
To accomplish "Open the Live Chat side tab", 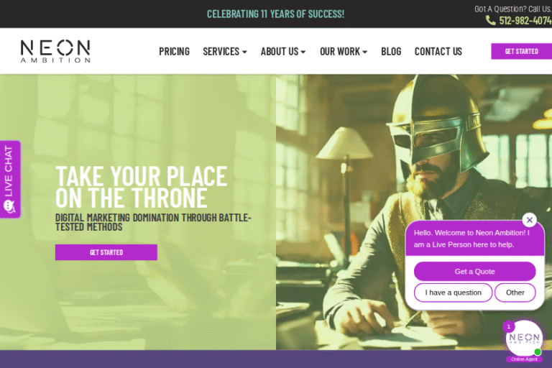I will [x=10, y=179].
